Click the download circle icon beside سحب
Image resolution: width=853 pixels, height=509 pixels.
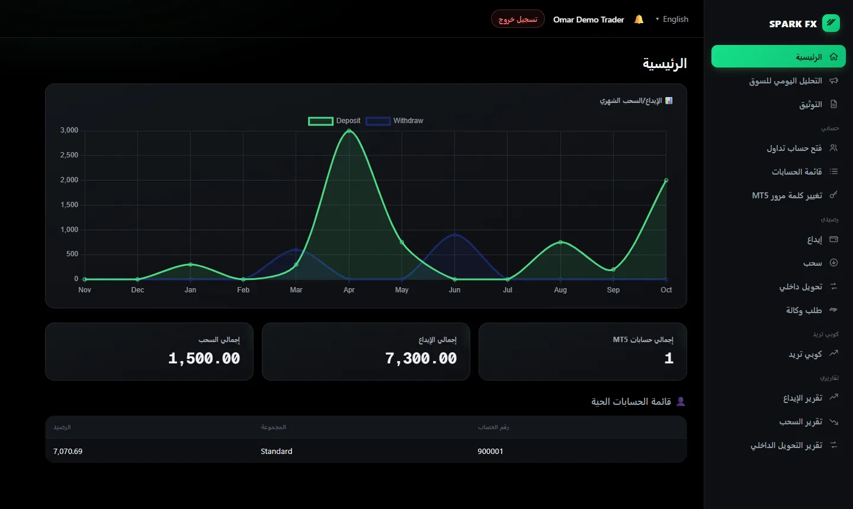[x=834, y=263]
